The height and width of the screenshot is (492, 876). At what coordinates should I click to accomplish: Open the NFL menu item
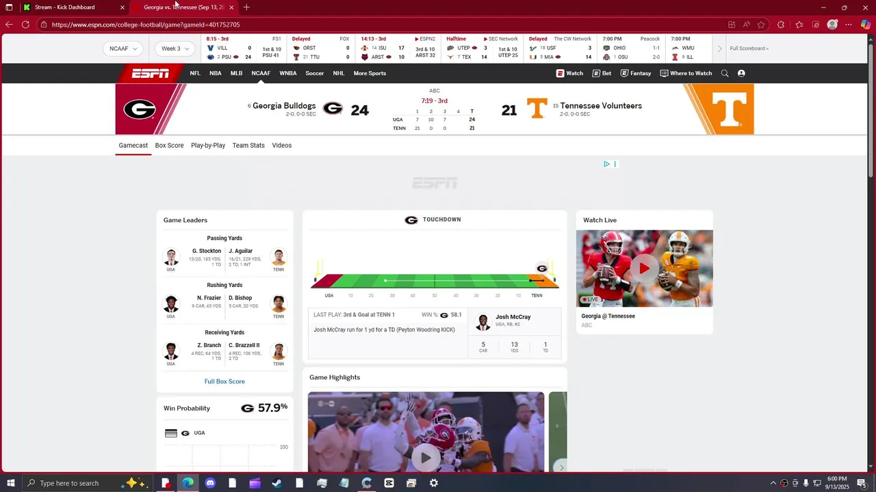coord(195,73)
